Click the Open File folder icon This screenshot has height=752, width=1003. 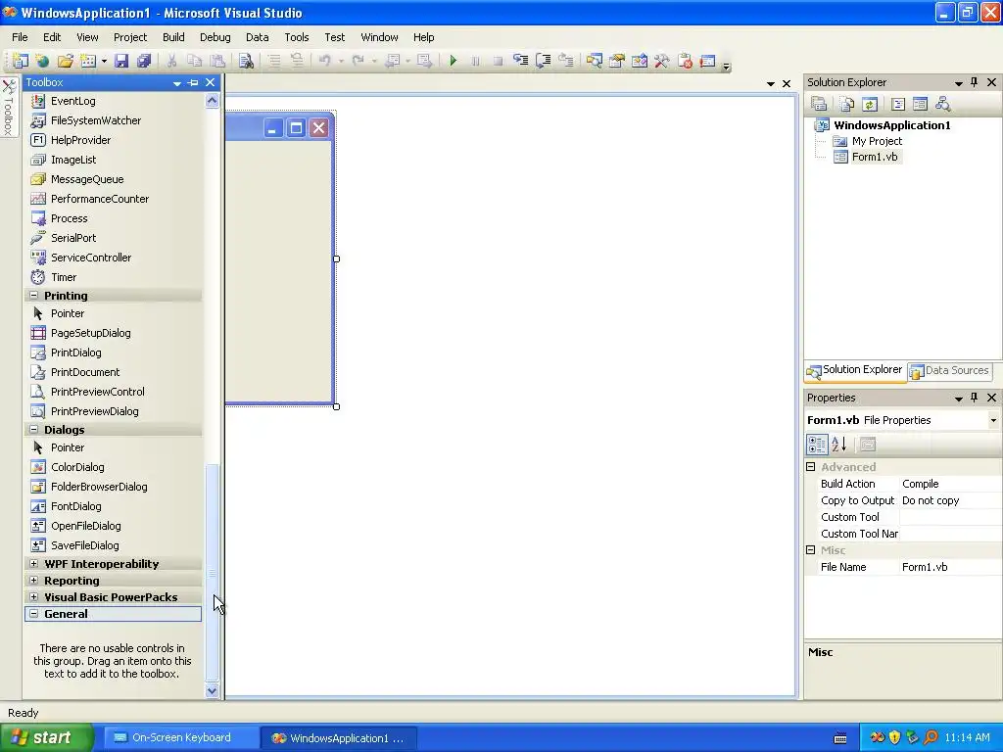click(66, 61)
